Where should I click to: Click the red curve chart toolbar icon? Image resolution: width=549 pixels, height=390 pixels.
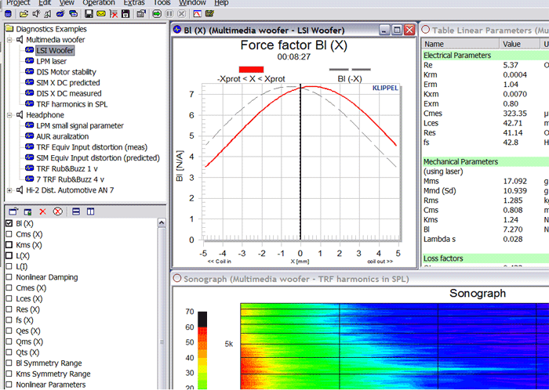click(x=197, y=14)
